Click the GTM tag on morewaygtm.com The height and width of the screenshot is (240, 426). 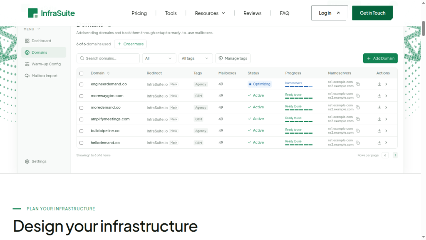198,96
